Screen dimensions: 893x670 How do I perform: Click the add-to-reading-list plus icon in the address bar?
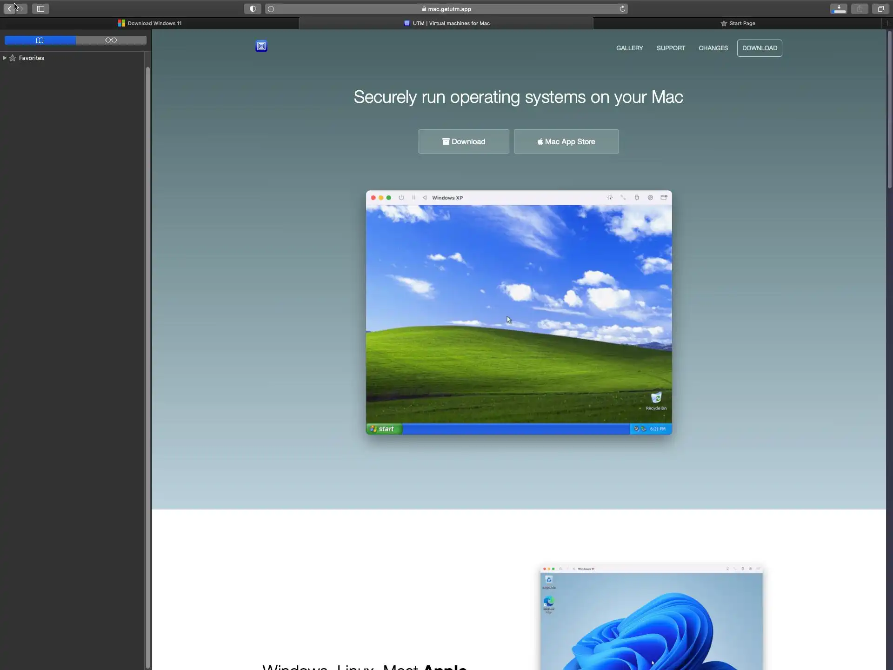(x=271, y=9)
